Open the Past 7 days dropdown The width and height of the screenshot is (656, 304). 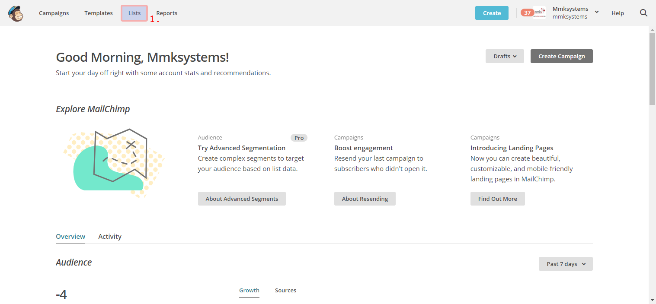566,264
